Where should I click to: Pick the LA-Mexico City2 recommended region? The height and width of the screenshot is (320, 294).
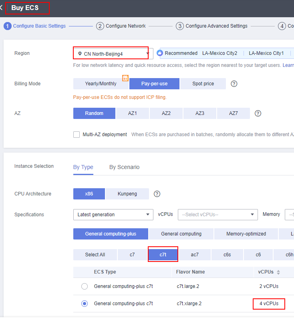click(219, 53)
